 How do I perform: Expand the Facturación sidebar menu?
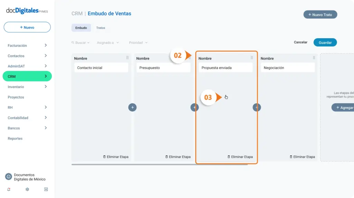(x=27, y=45)
